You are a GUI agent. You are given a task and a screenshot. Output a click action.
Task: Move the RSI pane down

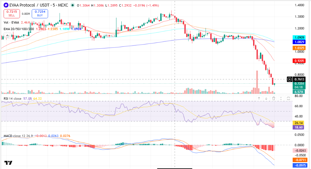(x=266, y=98)
